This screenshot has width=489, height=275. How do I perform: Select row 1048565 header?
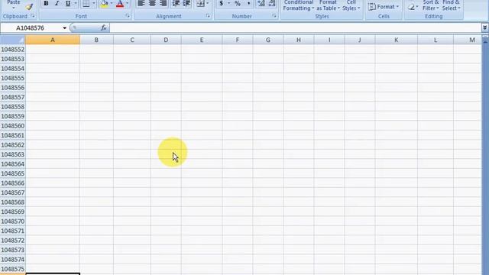coord(13,173)
